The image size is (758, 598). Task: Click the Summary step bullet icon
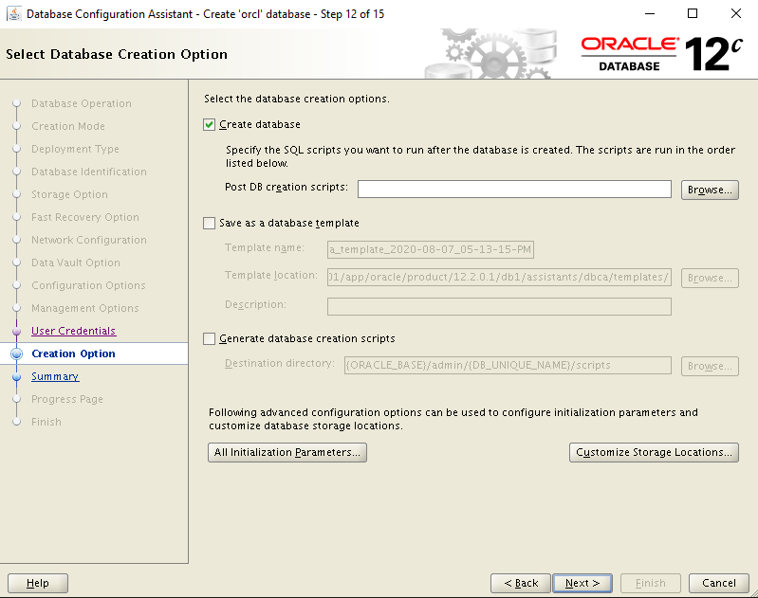tap(16, 376)
